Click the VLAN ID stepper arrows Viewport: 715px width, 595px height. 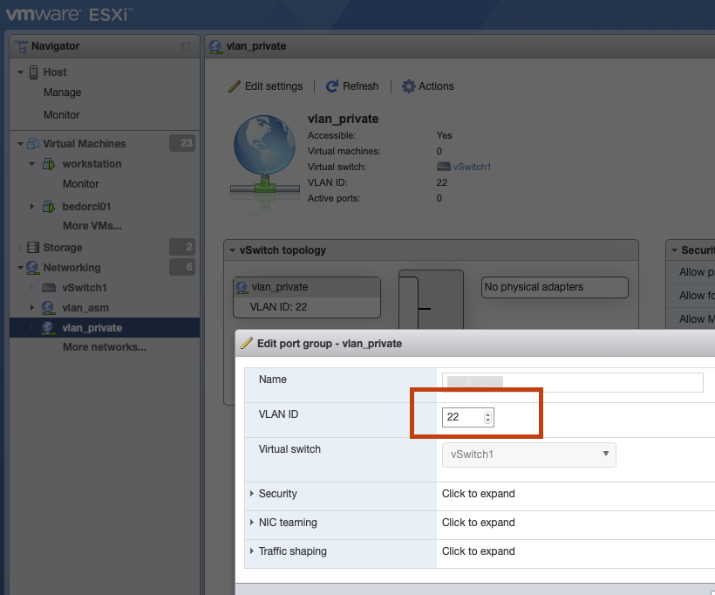[487, 417]
